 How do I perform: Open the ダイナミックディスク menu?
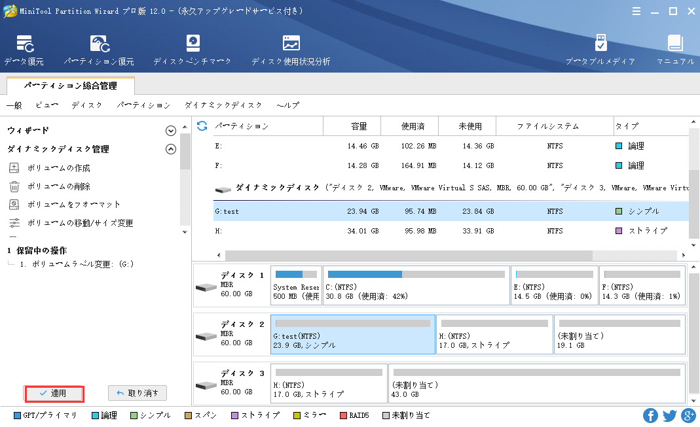coord(223,105)
